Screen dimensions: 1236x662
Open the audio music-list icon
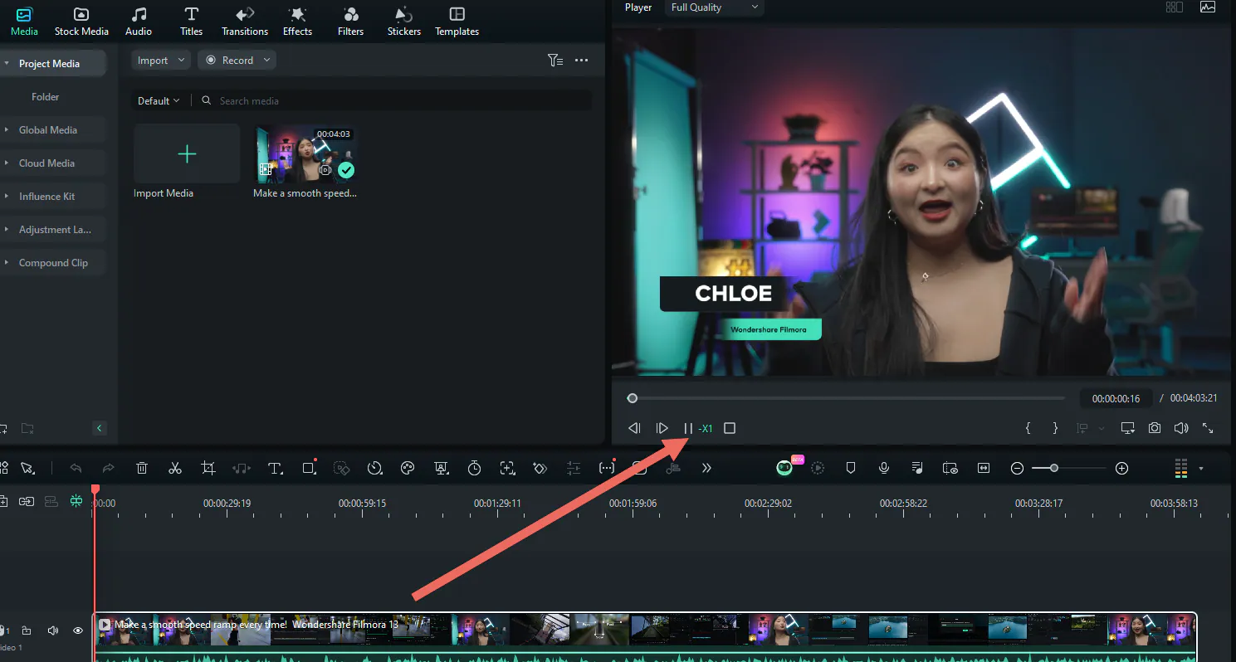(917, 469)
